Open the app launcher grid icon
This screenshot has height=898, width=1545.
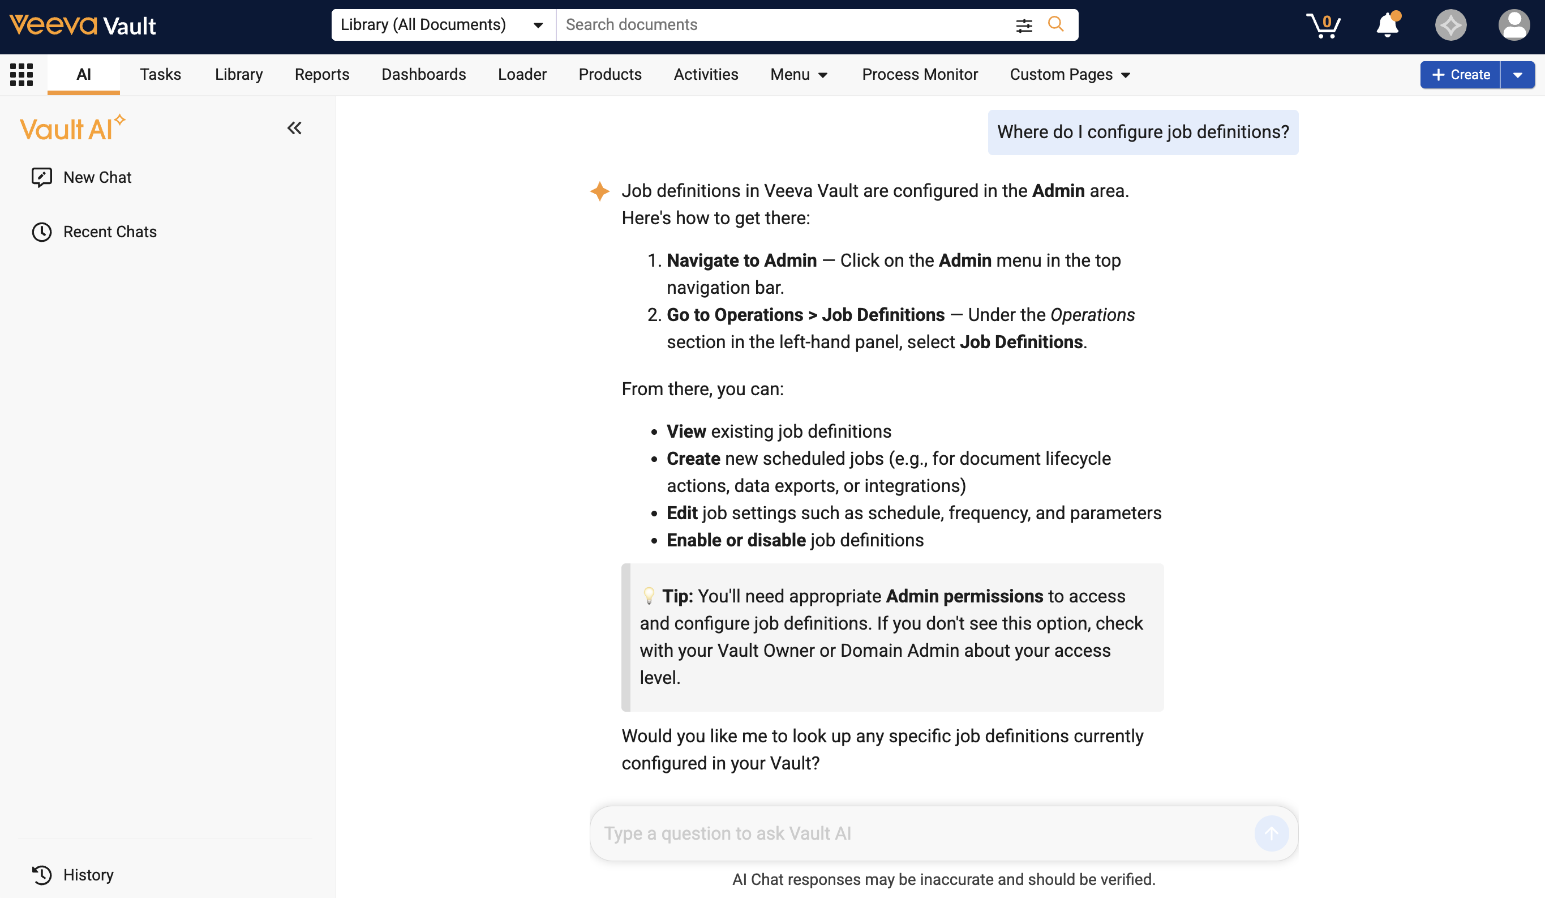click(22, 74)
